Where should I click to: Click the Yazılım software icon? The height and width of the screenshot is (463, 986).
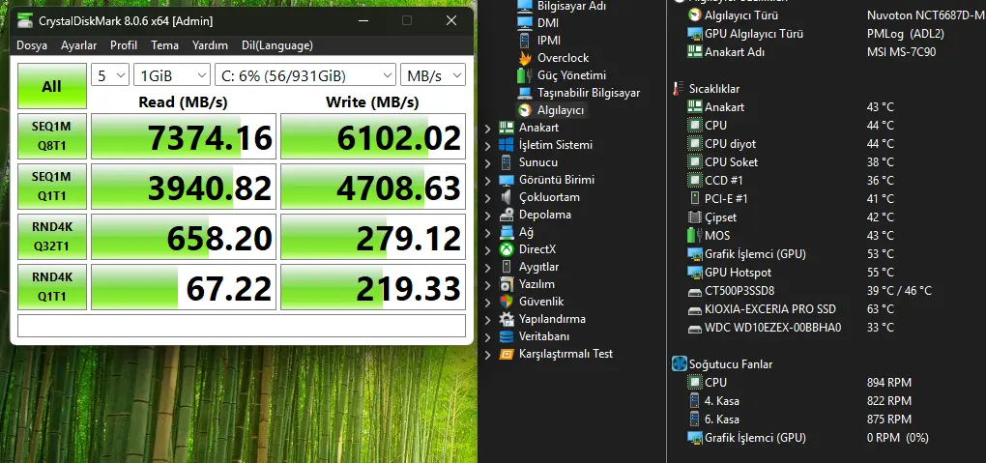click(507, 284)
